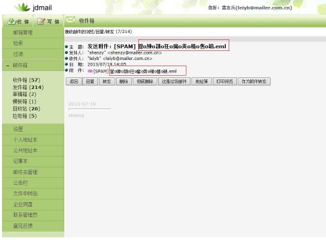Click the 删除 delete button

[x=124, y=81]
